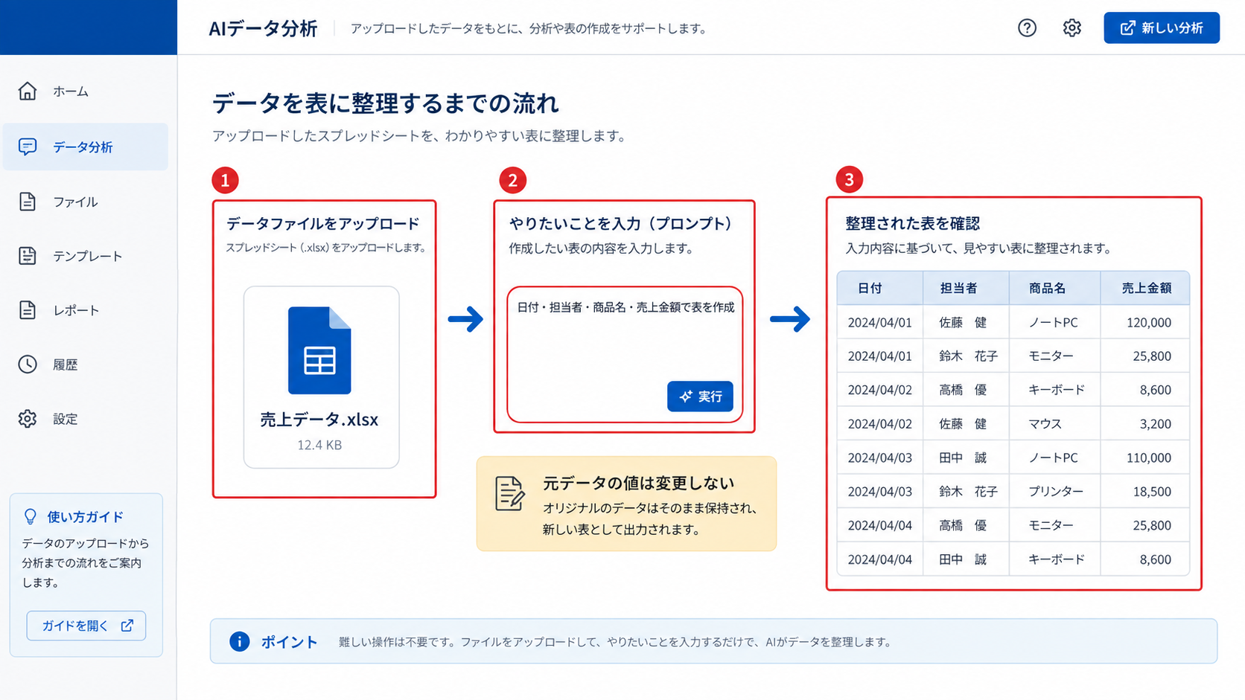Click the プリンター product cell
This screenshot has width=1245, height=700.
click(1055, 491)
